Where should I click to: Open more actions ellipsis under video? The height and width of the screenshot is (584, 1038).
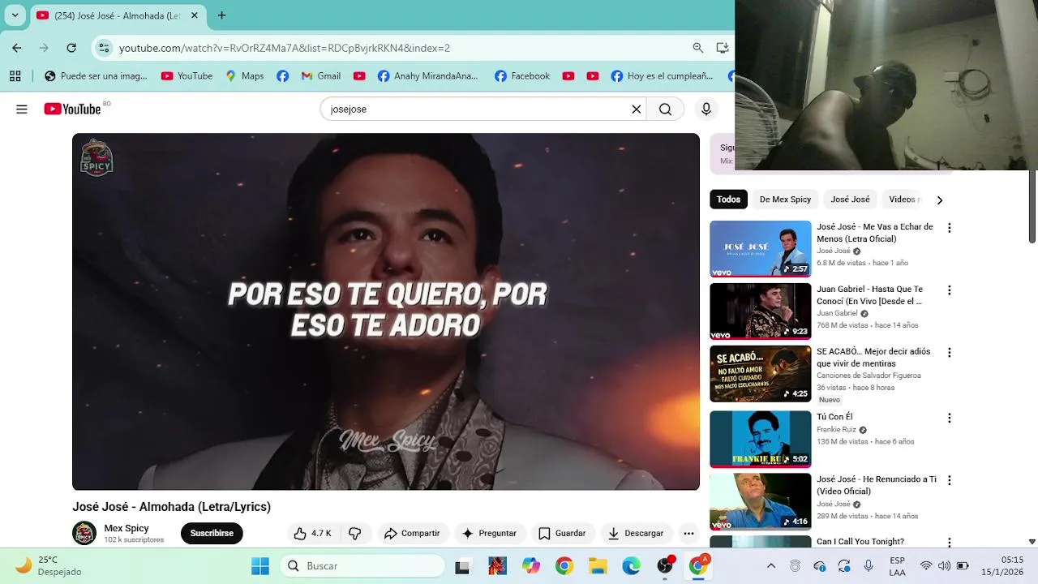coord(688,533)
